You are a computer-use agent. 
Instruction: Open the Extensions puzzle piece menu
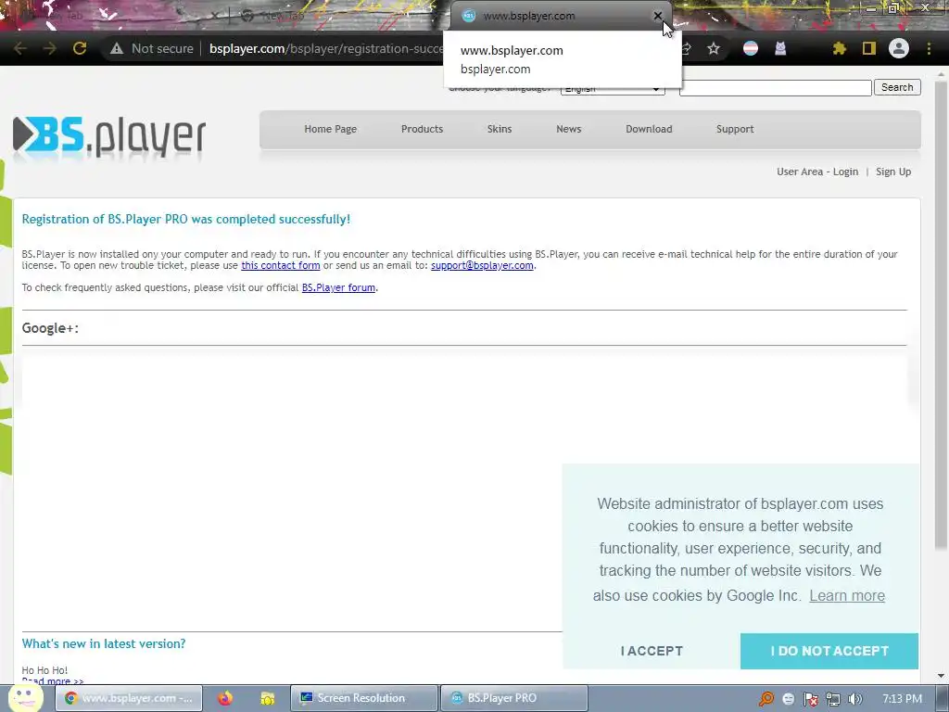(839, 48)
